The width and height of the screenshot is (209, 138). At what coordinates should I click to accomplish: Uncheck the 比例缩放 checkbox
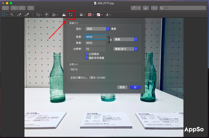tap(87, 54)
